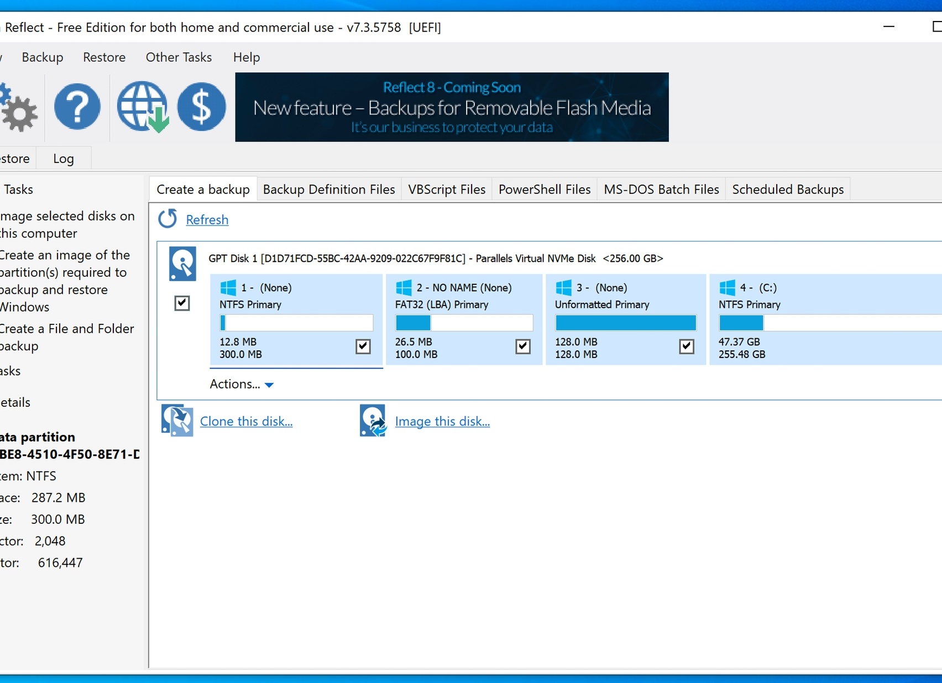The height and width of the screenshot is (683, 942).
Task: Uncheck partition 1 NTFS 300.0 MB checkbox
Action: [363, 346]
